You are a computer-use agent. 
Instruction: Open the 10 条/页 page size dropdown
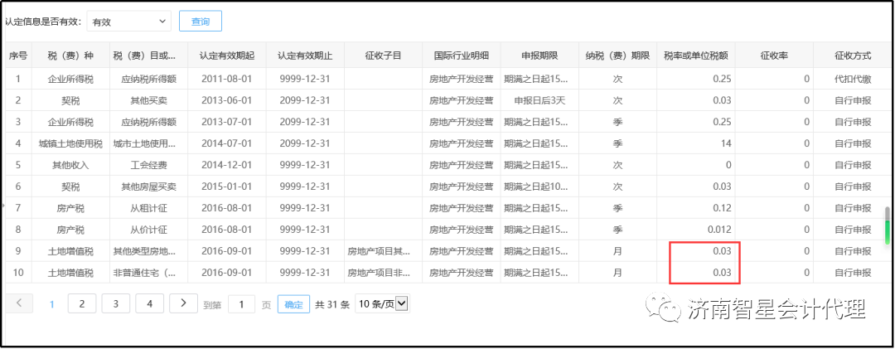click(382, 304)
